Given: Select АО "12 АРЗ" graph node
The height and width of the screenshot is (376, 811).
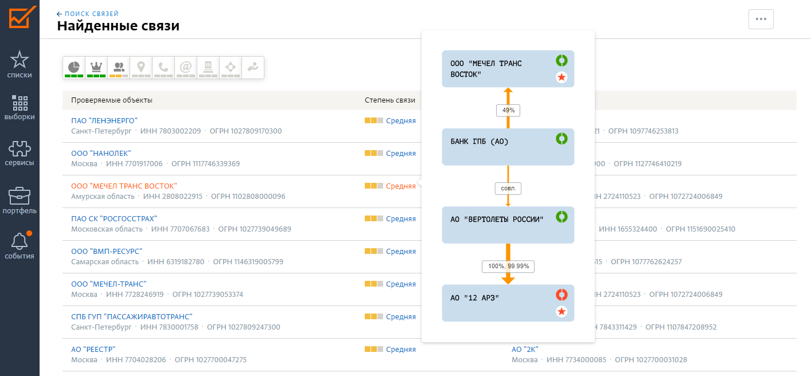Looking at the screenshot, I should (508, 303).
